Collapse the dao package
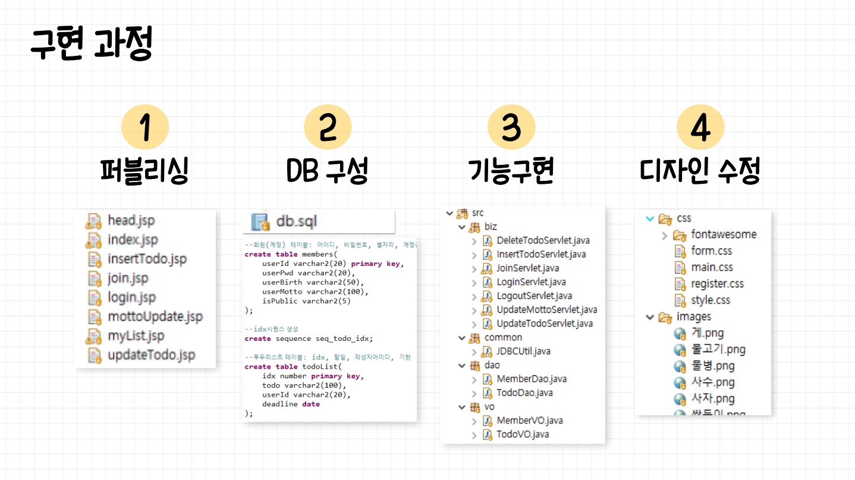This screenshot has width=855, height=480. pyautogui.click(x=461, y=365)
